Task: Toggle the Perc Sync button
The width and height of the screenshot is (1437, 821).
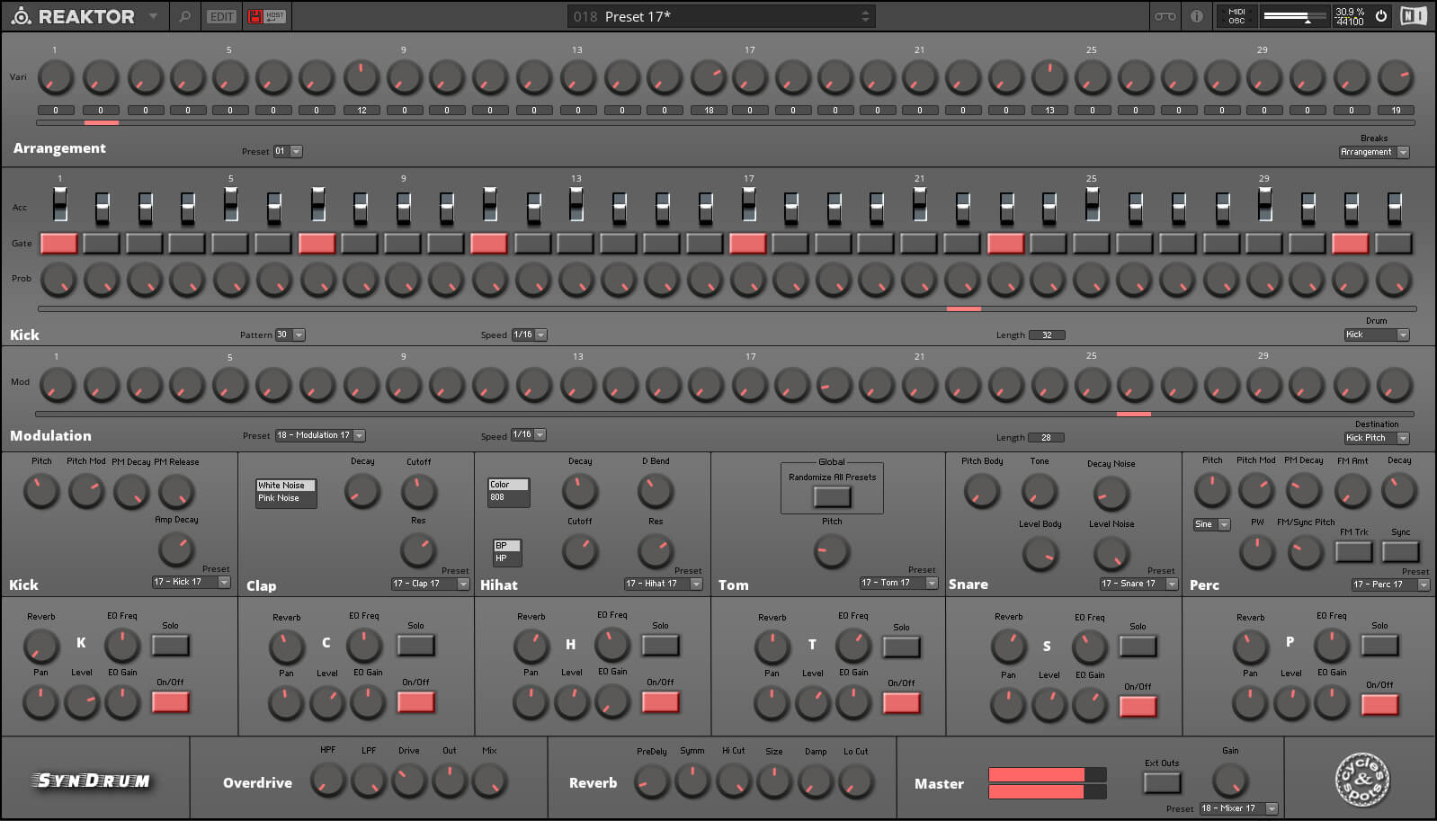Action: click(x=1400, y=551)
